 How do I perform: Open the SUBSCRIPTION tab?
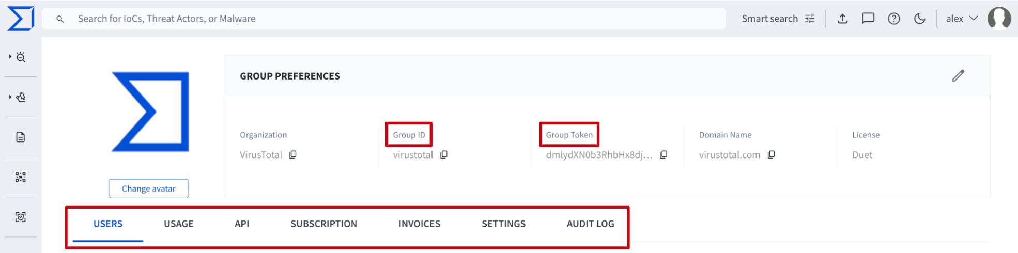(323, 224)
